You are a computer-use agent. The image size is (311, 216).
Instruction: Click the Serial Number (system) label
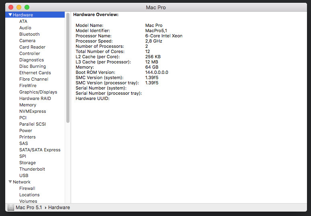coord(101,88)
